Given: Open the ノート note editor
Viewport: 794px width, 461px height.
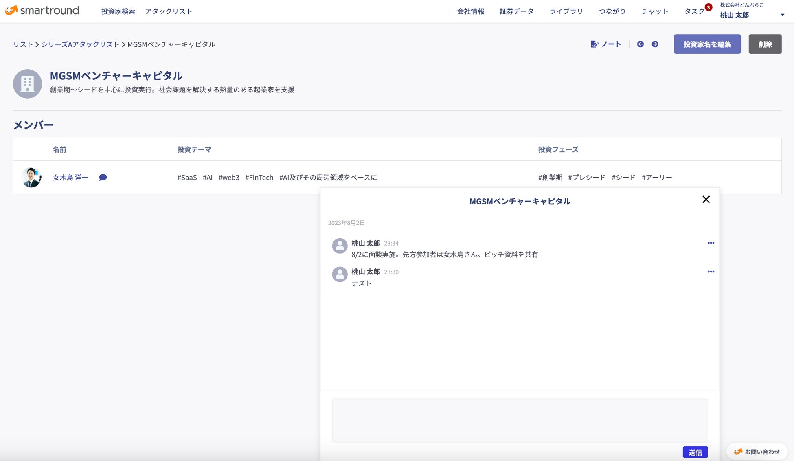Looking at the screenshot, I should [x=606, y=44].
